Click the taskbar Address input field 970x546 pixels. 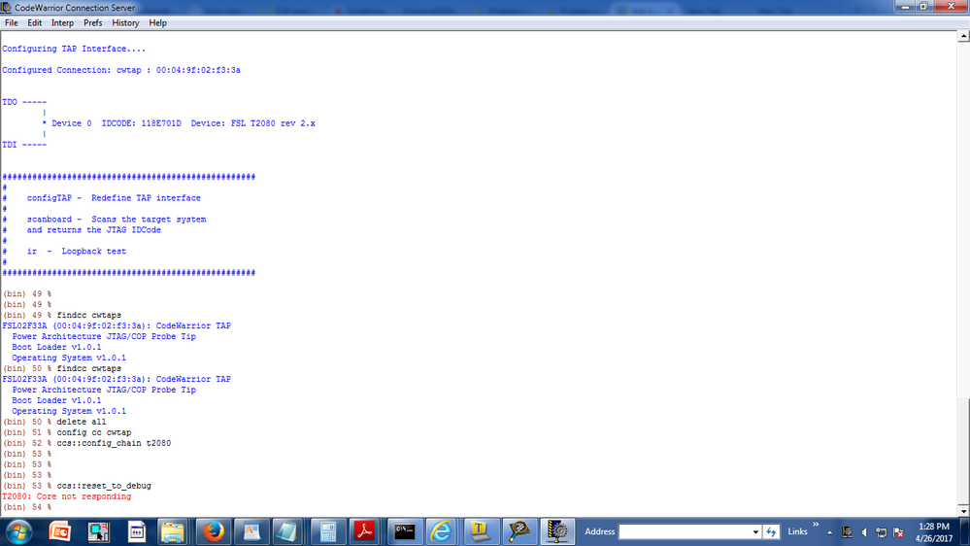coord(685,531)
